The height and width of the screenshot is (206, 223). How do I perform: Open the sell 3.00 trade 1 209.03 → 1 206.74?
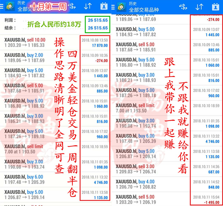click(167, 169)
